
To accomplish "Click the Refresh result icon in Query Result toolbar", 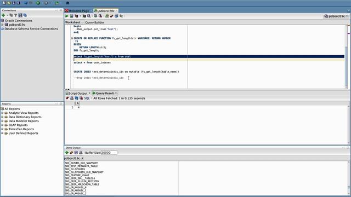I will click(77, 99).
